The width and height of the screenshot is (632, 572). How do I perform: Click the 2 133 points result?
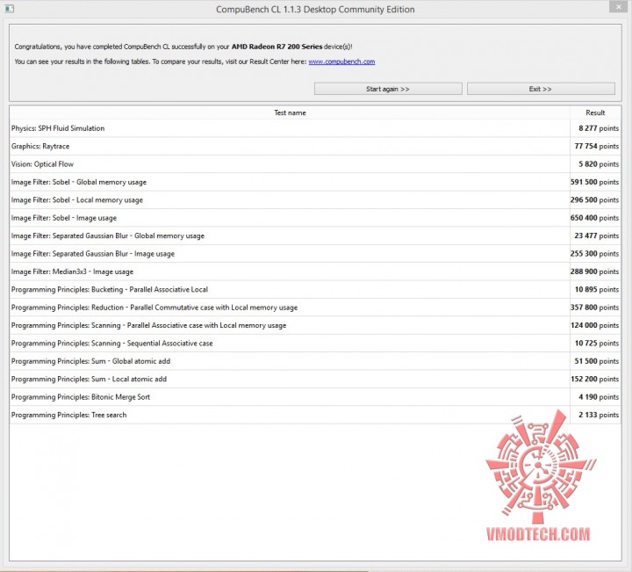click(x=599, y=415)
